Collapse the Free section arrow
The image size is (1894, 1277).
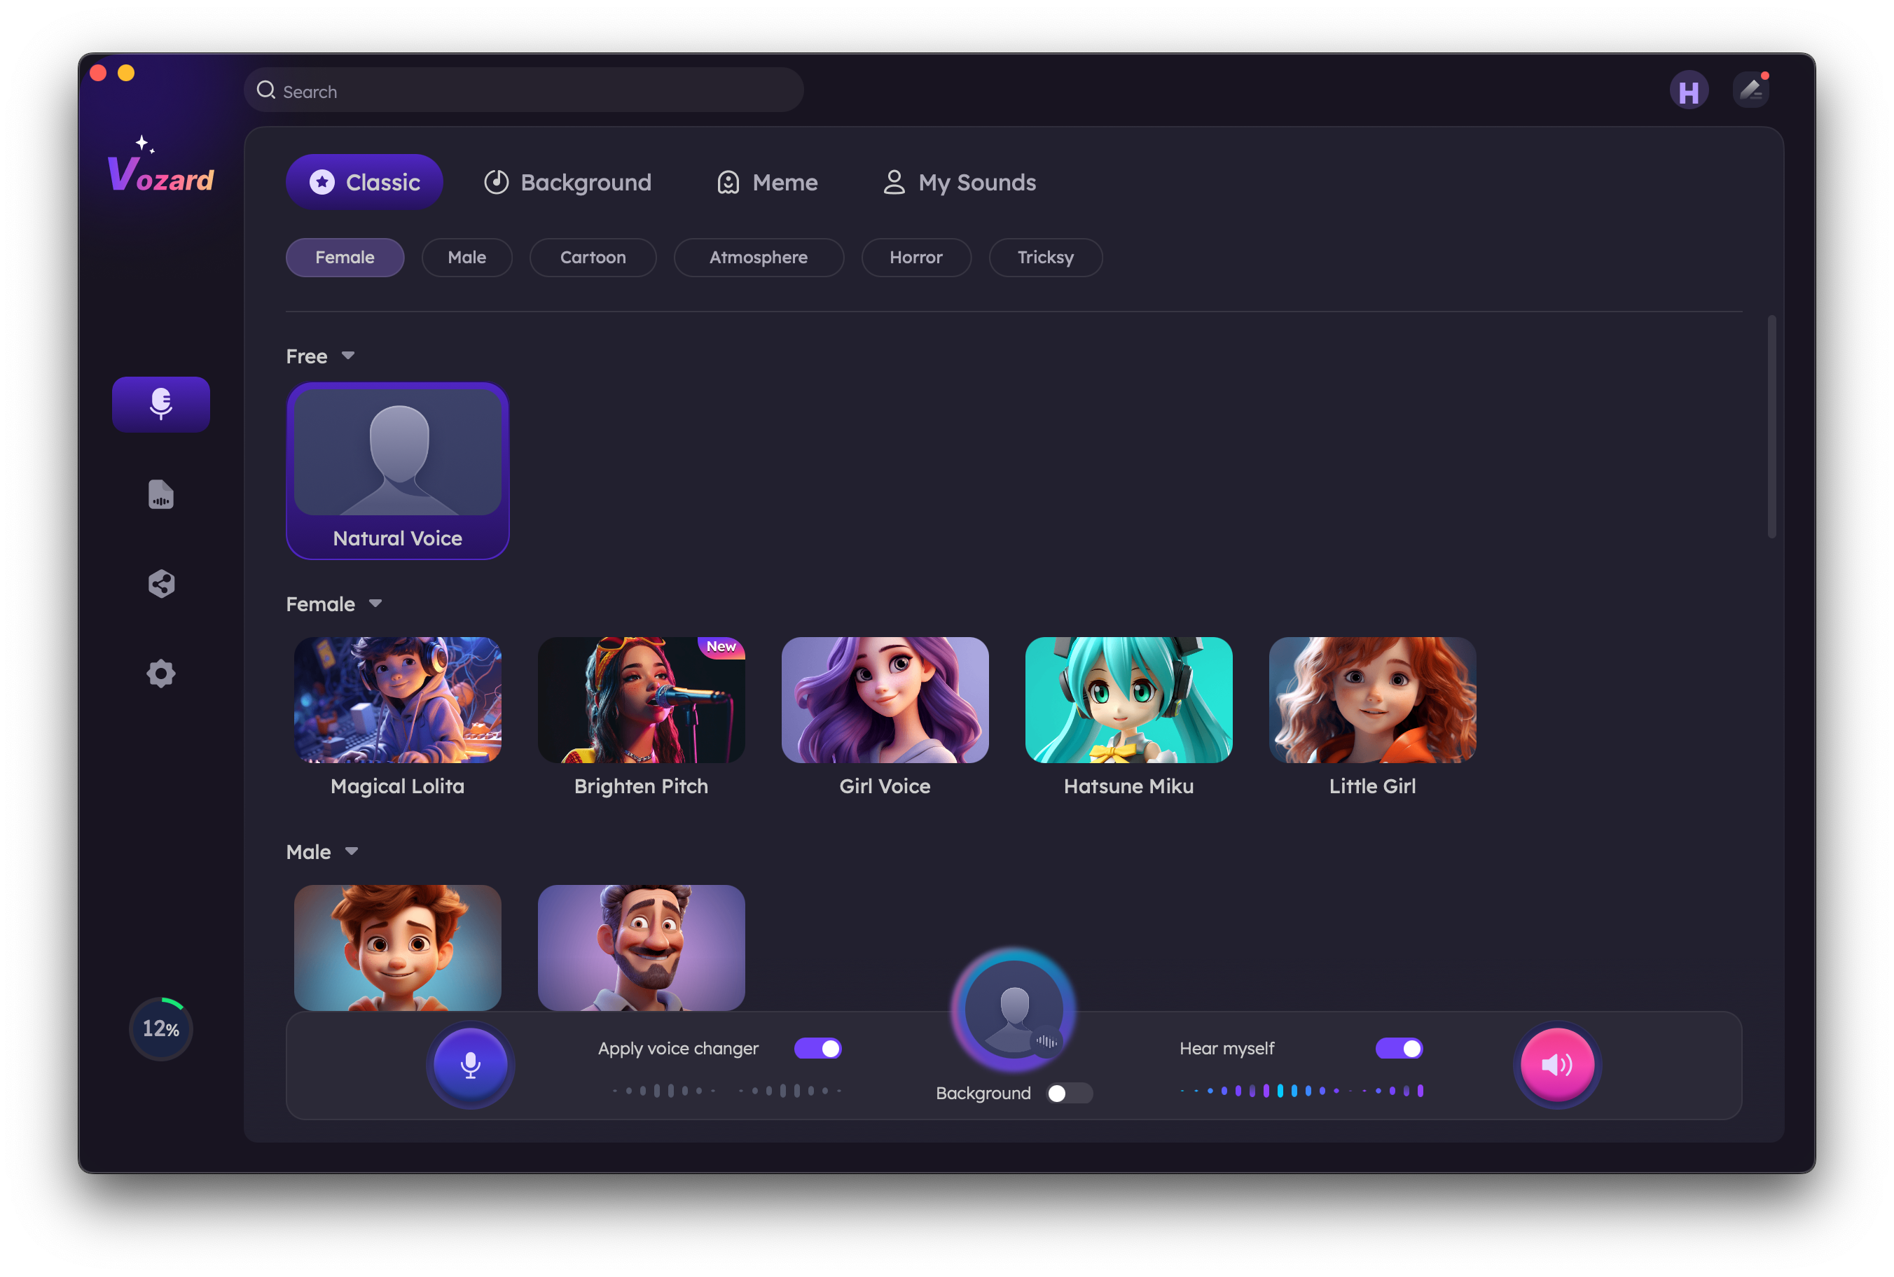[348, 356]
